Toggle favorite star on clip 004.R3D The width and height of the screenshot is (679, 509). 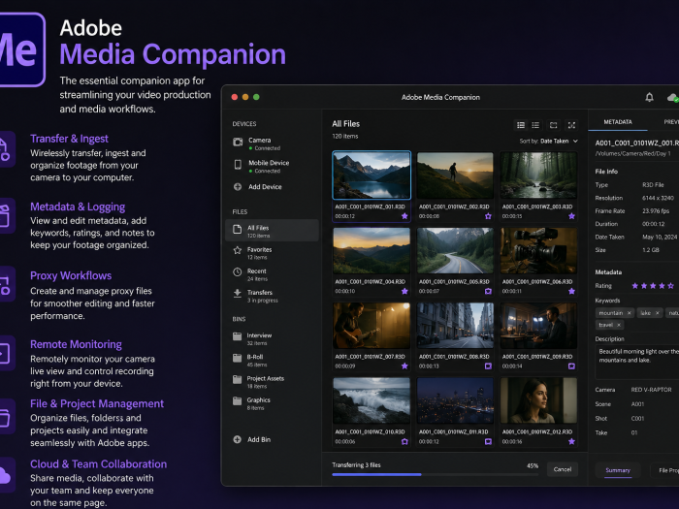(404, 291)
